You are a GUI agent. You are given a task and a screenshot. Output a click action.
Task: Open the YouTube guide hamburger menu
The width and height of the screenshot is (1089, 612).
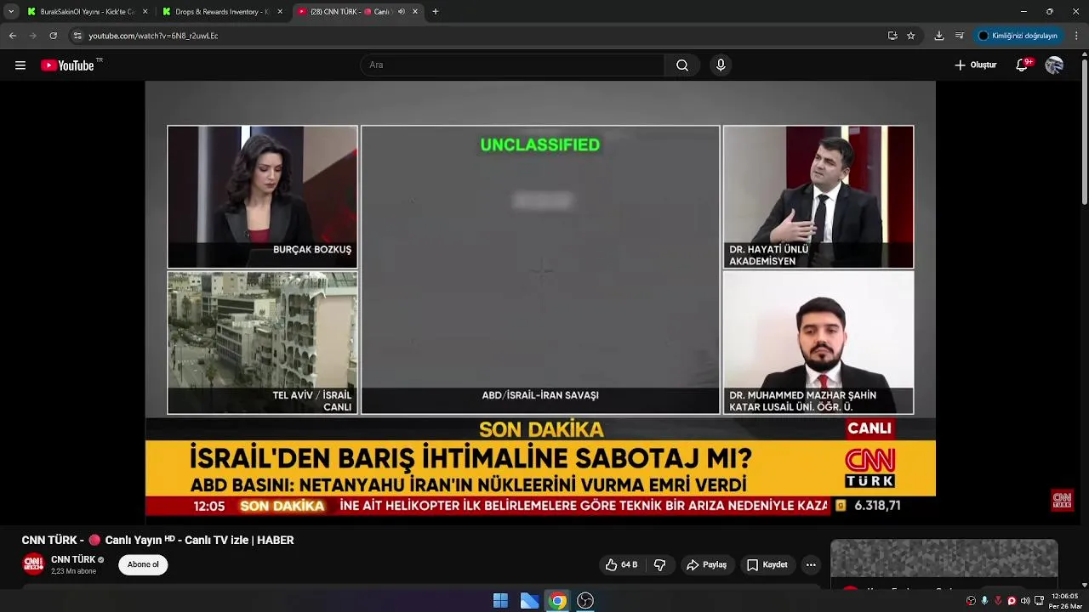(x=20, y=65)
